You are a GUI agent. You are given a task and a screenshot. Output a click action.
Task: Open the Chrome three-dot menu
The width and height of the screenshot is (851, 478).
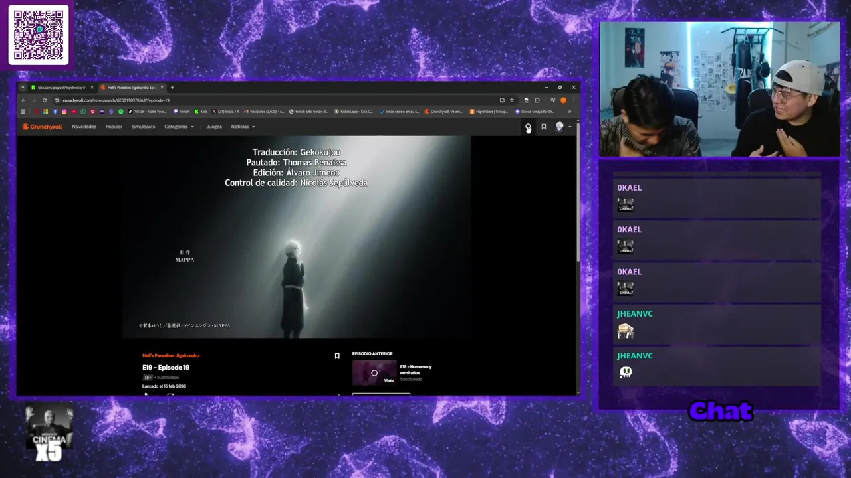pyautogui.click(x=574, y=100)
